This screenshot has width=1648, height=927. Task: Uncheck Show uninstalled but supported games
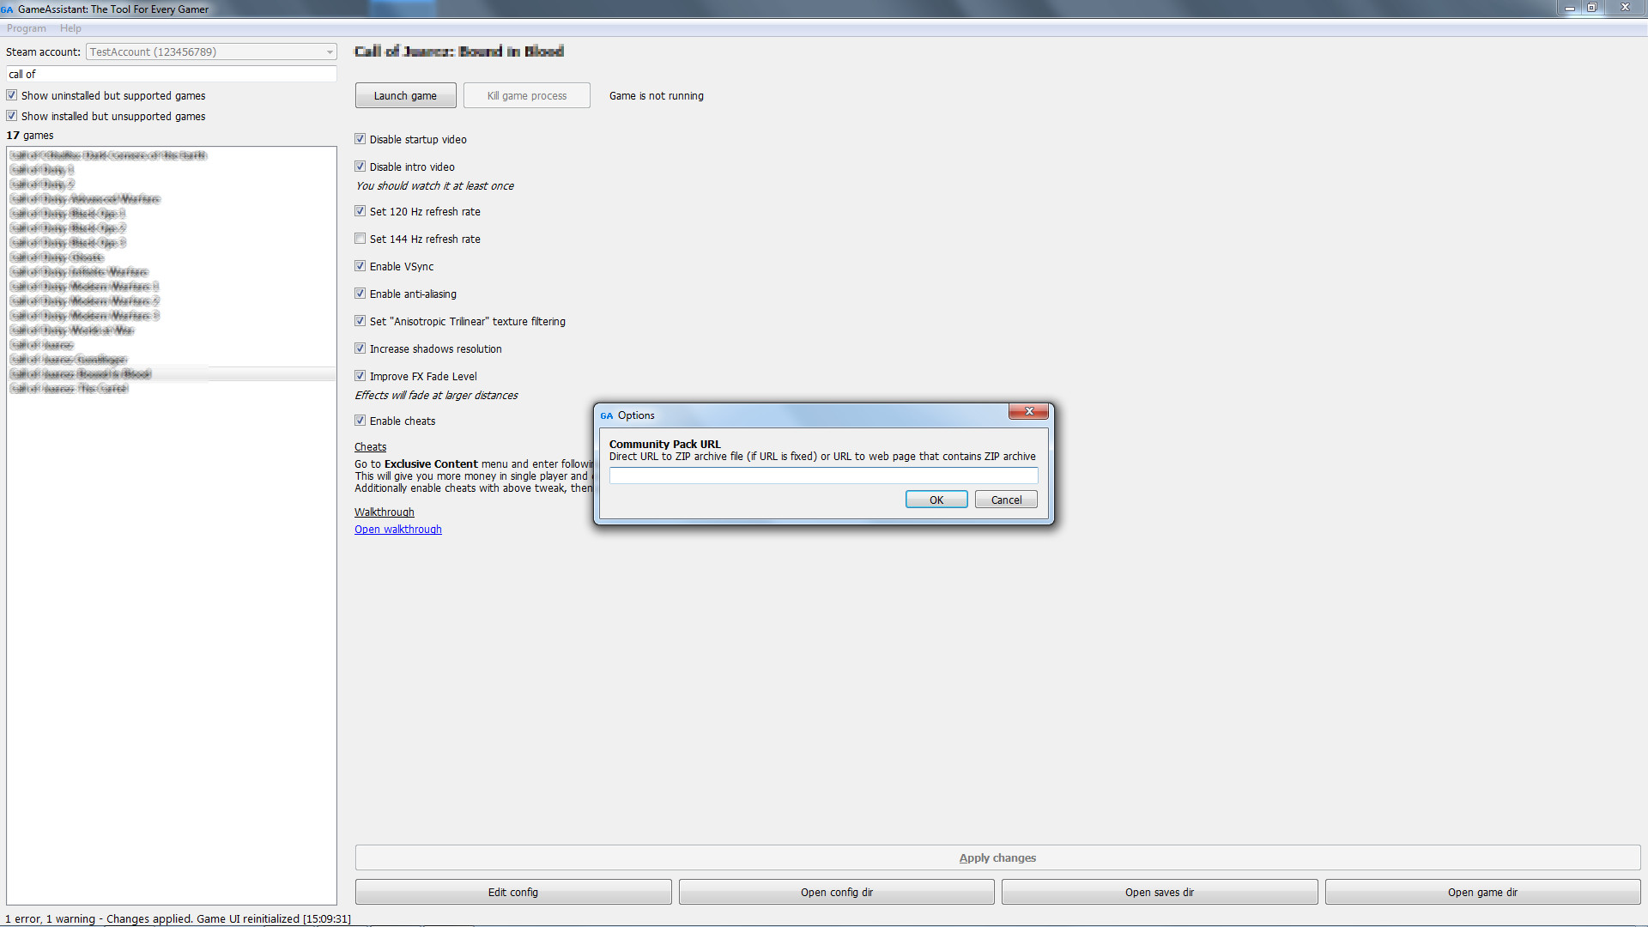pyautogui.click(x=11, y=94)
